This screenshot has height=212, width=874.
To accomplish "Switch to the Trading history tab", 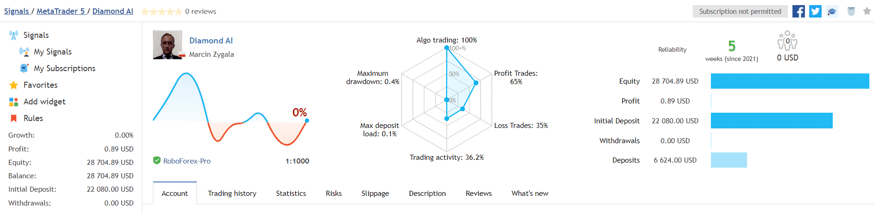I will (x=232, y=194).
